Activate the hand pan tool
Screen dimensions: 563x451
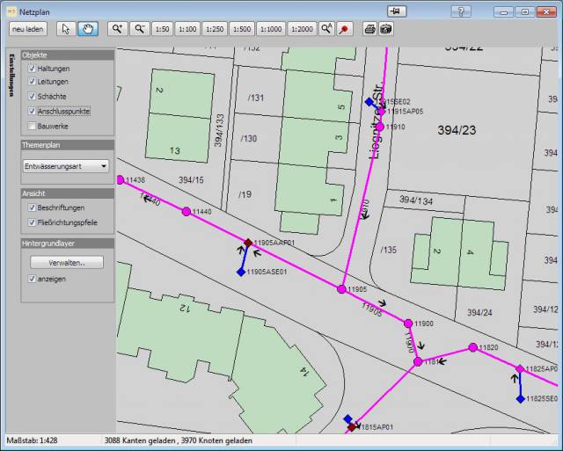tap(88, 29)
